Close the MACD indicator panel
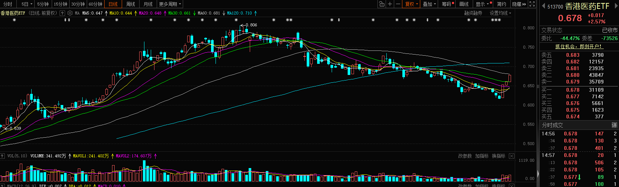This screenshot has width=619, height=187. (512, 185)
